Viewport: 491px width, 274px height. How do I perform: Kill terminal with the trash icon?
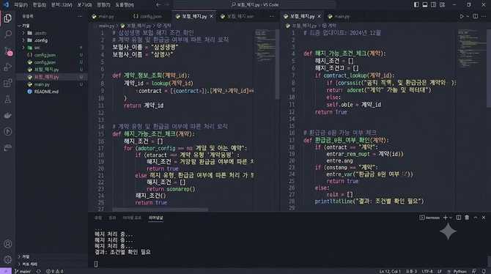(x=467, y=218)
